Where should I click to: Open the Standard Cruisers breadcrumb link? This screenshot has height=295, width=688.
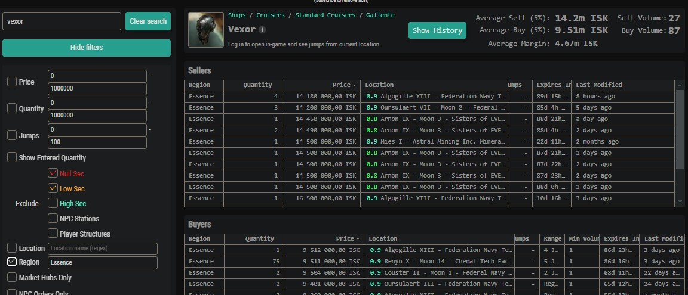pos(325,15)
